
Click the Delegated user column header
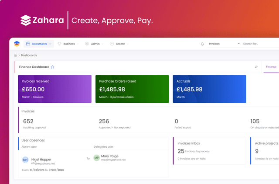(x=104, y=147)
